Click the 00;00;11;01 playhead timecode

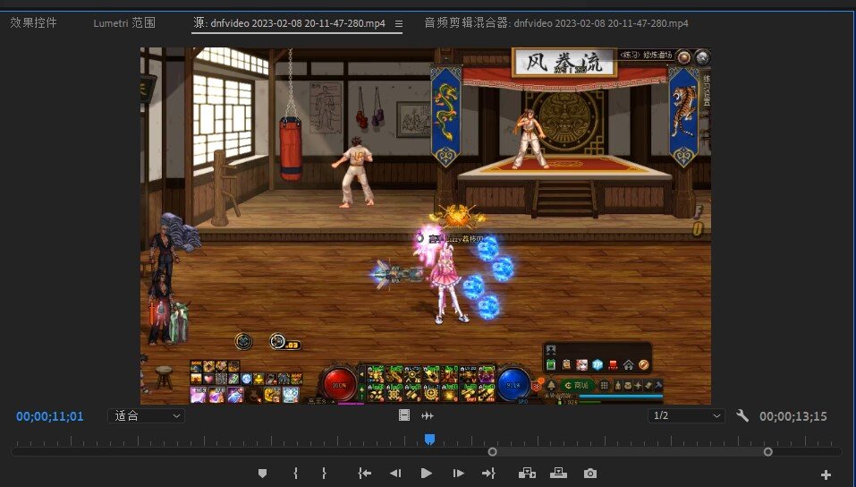pos(50,416)
